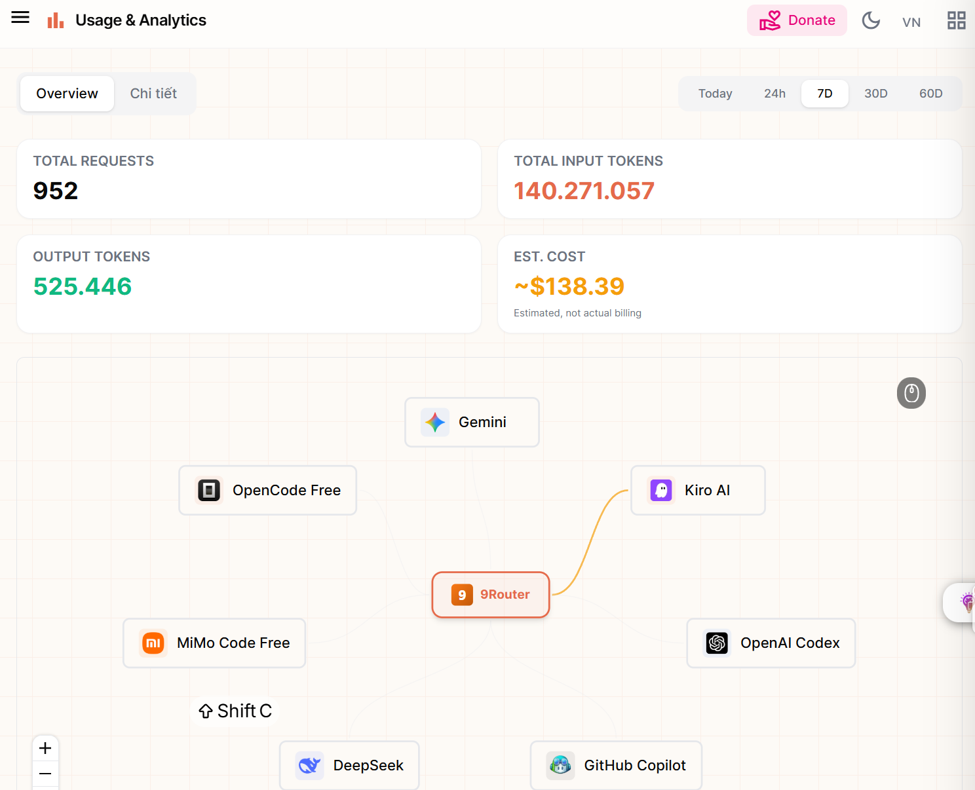Image resolution: width=975 pixels, height=790 pixels.
Task: Select the 24h time range
Action: pyautogui.click(x=774, y=94)
